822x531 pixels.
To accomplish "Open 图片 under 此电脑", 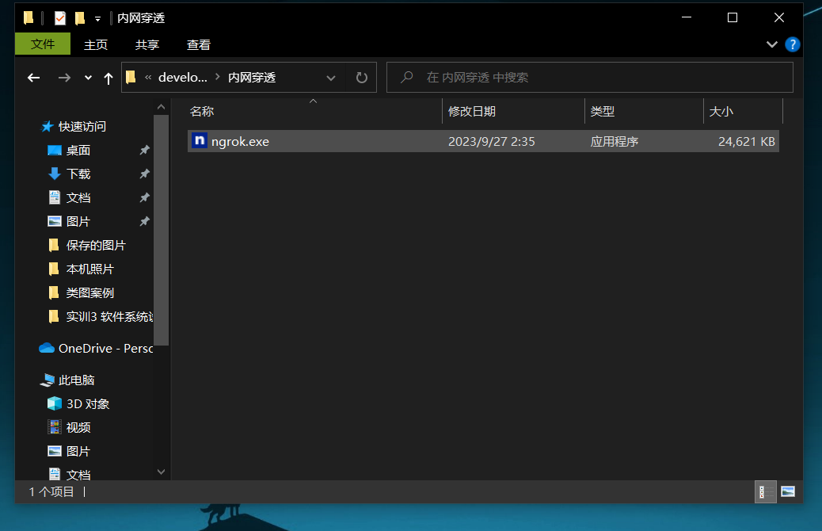I will pos(78,451).
